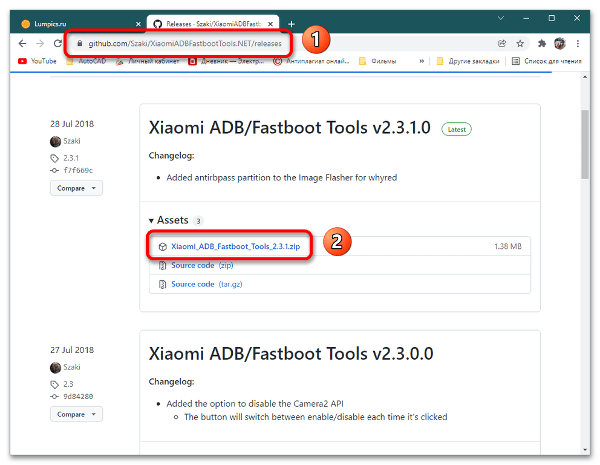Open a new tab with the plus button
The image size is (600, 465).
click(291, 24)
